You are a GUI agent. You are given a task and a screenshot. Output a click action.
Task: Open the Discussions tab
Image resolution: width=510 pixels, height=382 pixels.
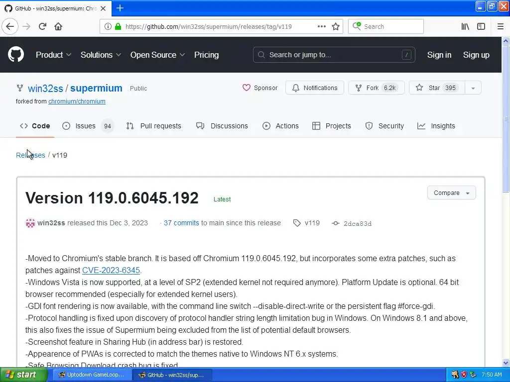(x=222, y=126)
